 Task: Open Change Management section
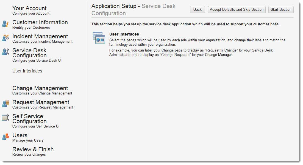pyautogui.click(x=40, y=88)
